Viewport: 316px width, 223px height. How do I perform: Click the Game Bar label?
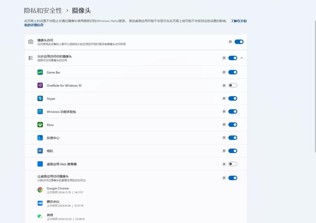(x=53, y=72)
